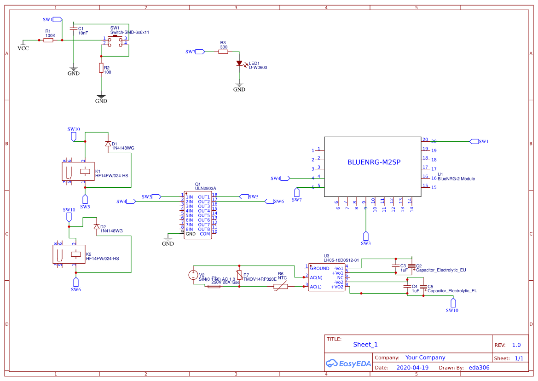Toggle tactile switch SW1 Switch-SMD-6x6x11
Screen dimensions: 538x381
pyautogui.click(x=115, y=39)
